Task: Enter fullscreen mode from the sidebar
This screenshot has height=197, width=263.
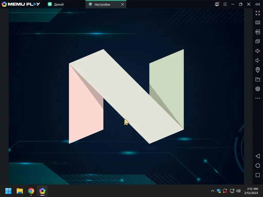Action: 258,13
